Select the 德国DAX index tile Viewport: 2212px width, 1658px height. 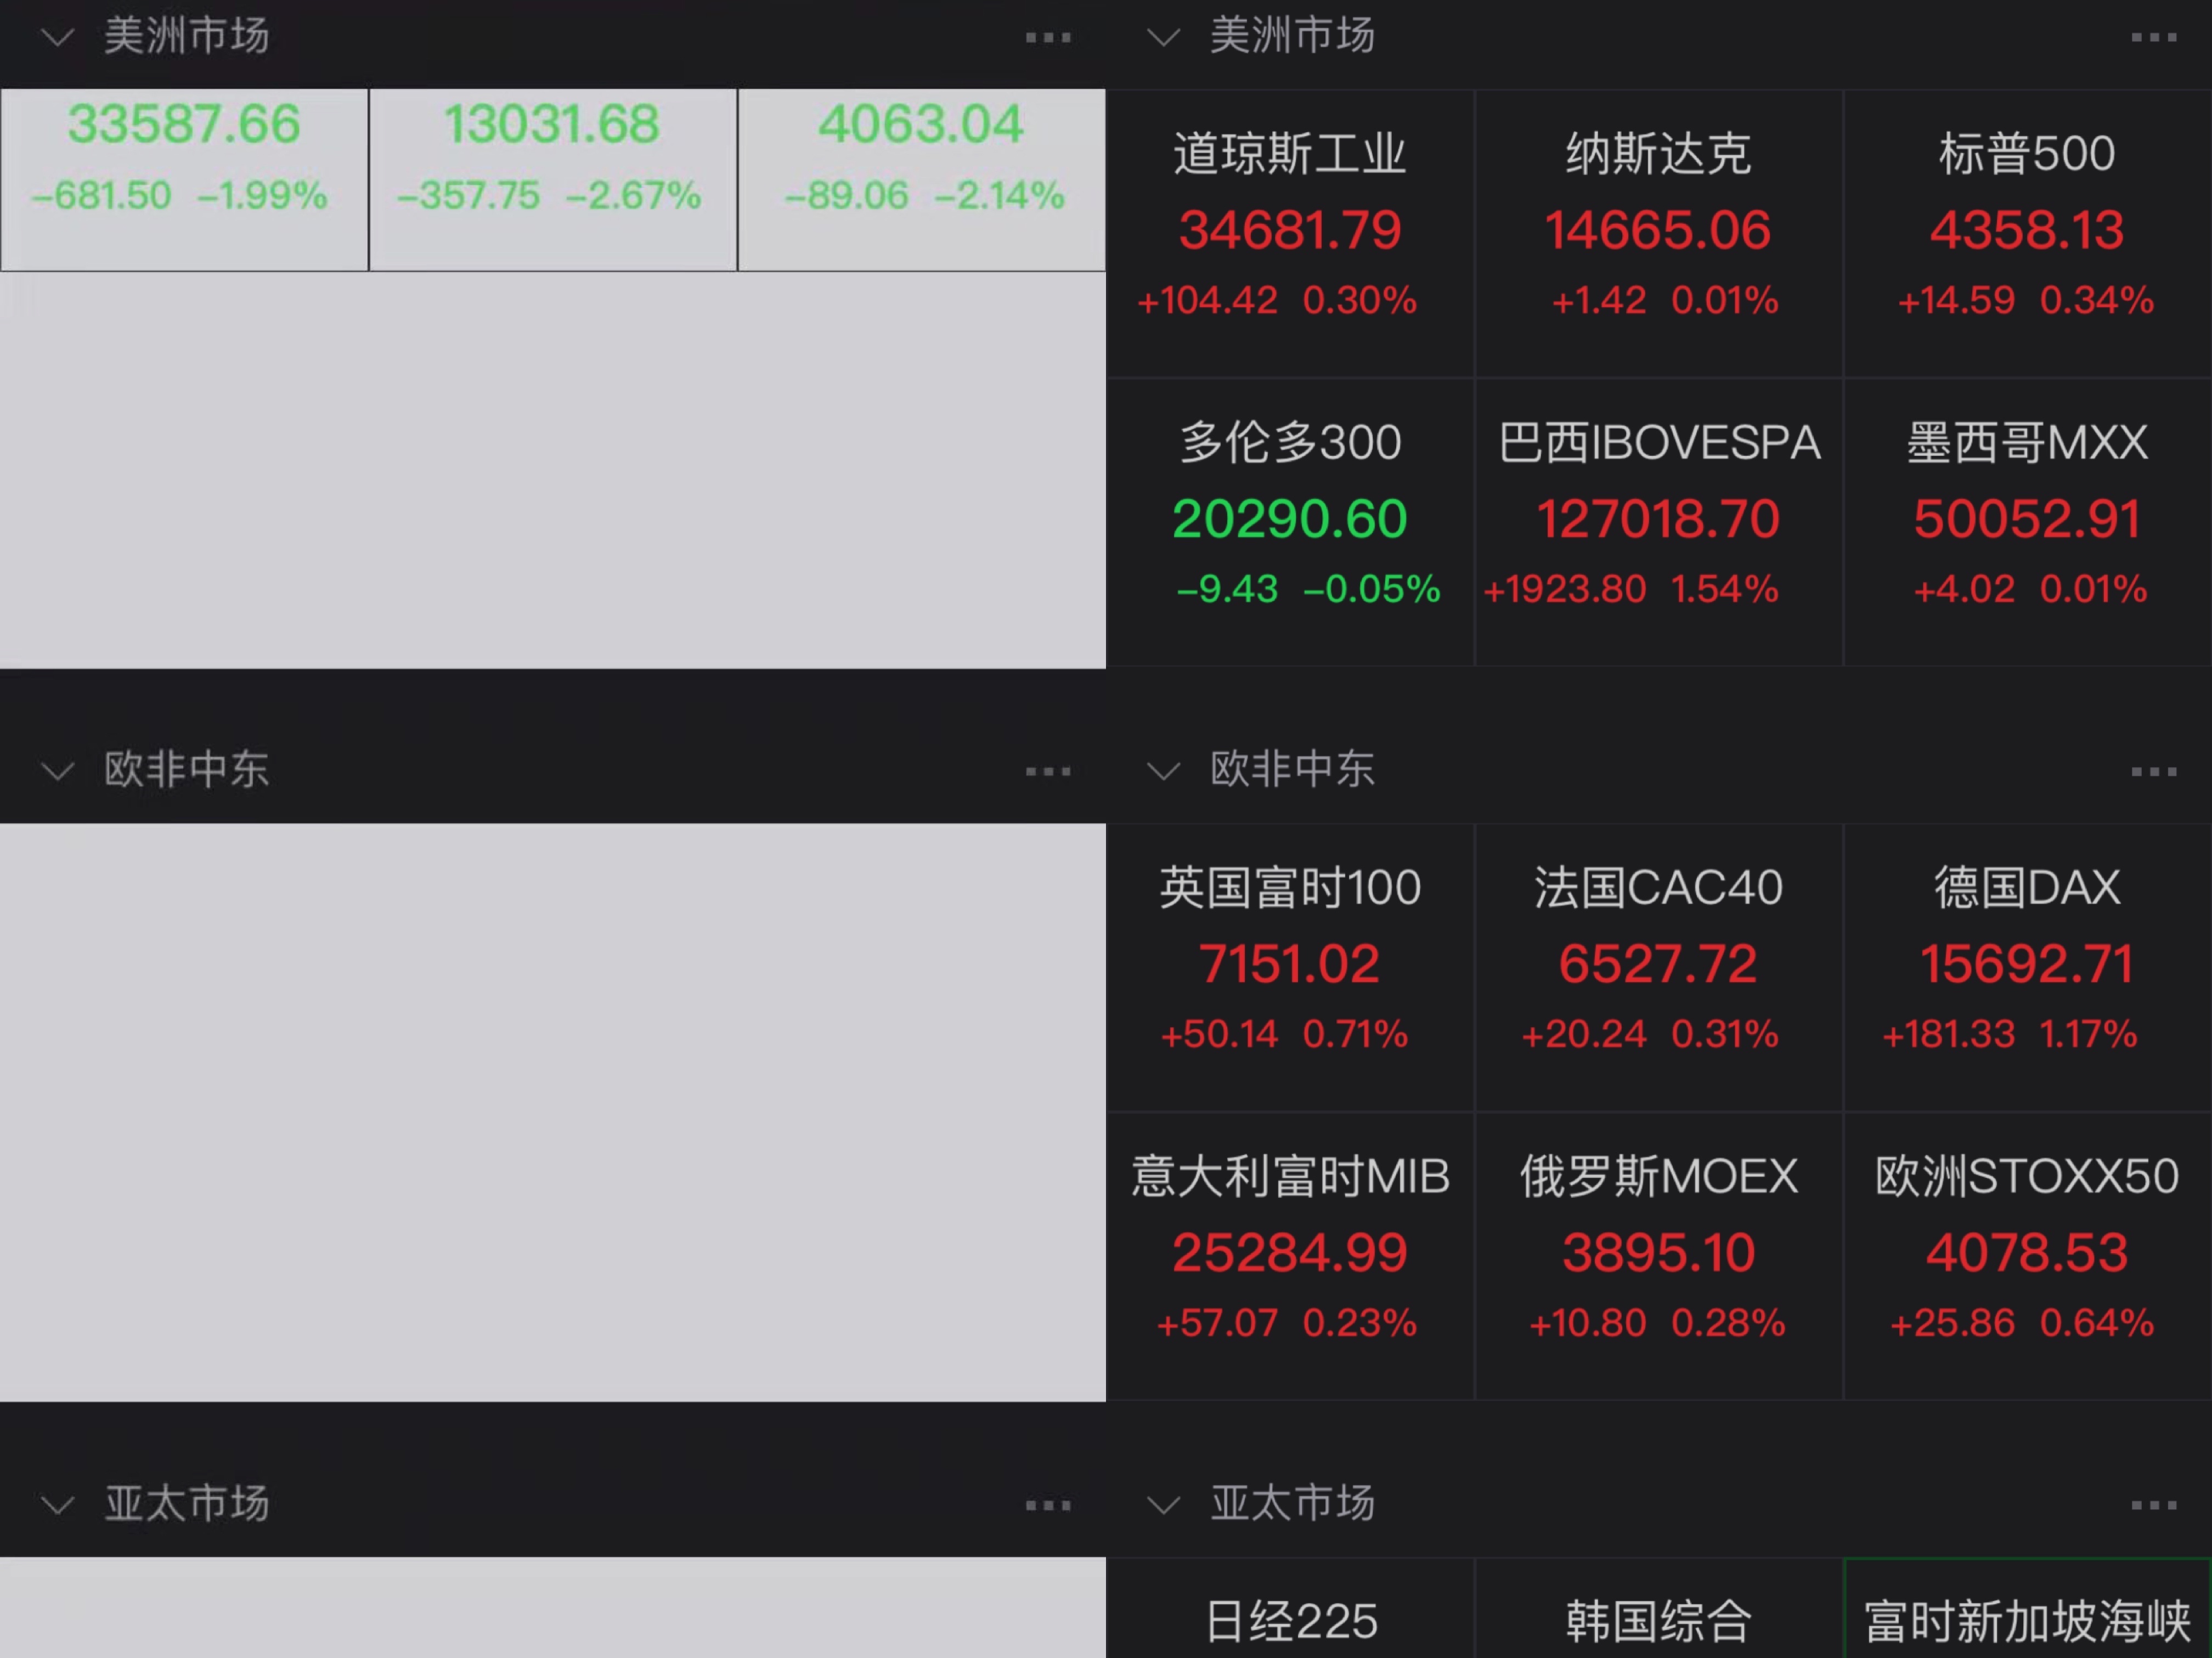click(2027, 966)
